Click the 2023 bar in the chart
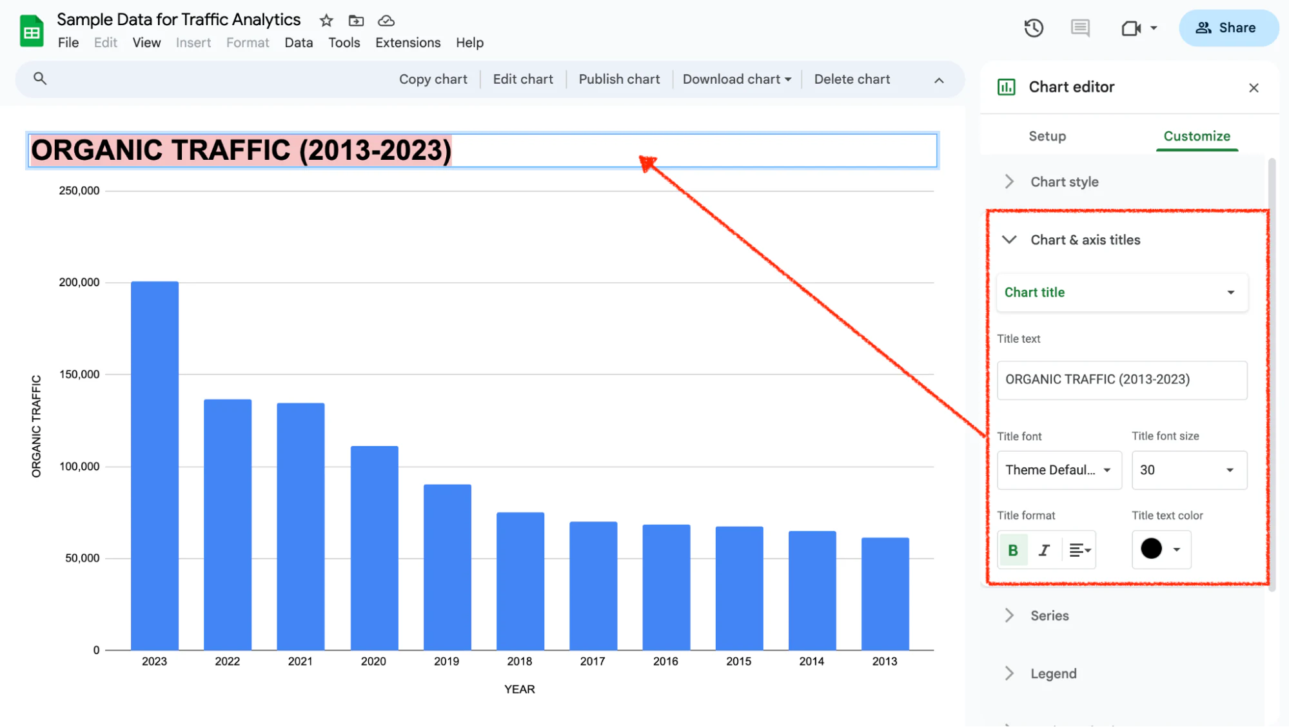Viewport: 1289px width, 727px height. tap(155, 465)
